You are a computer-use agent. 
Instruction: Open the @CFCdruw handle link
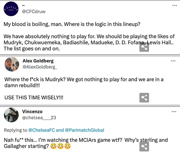34,12
